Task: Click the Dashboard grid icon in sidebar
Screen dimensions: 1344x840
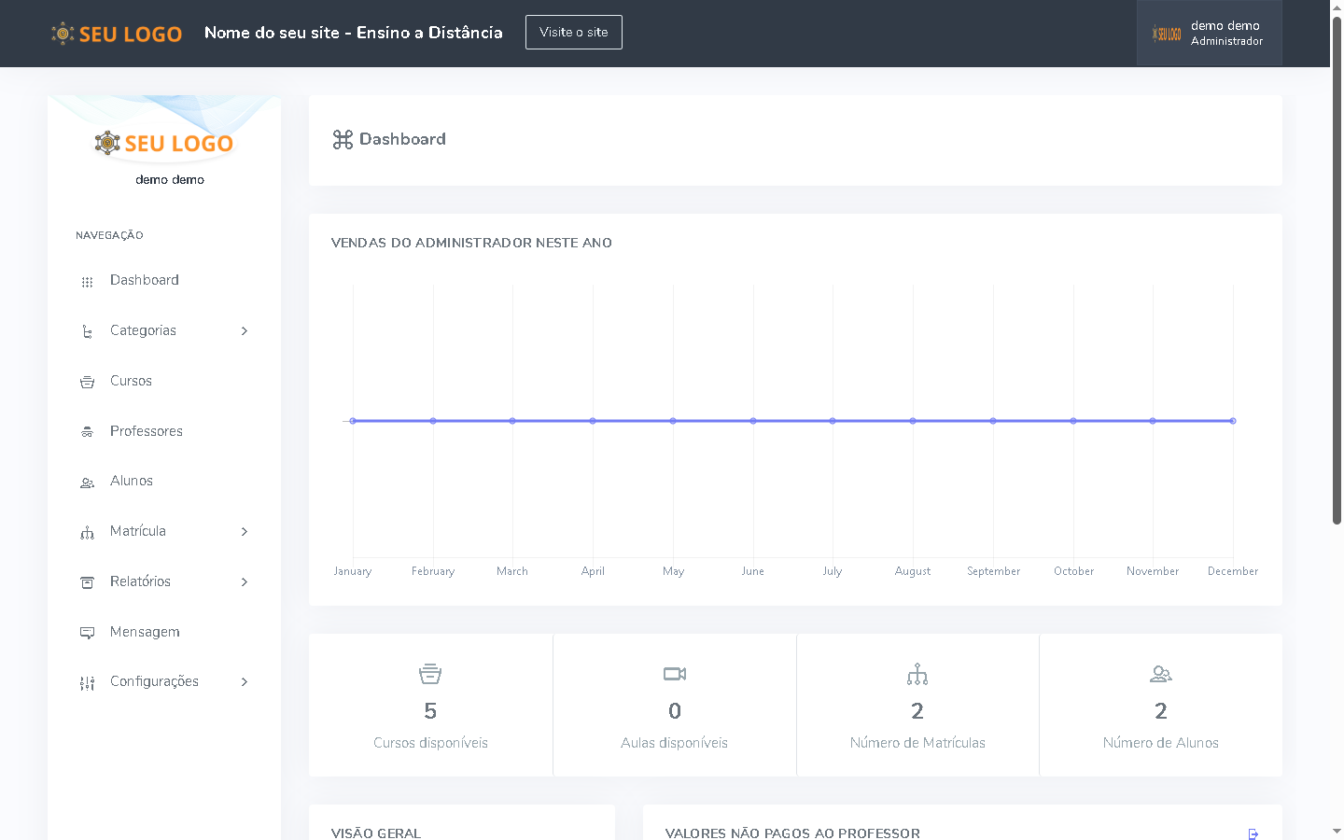Action: click(87, 281)
